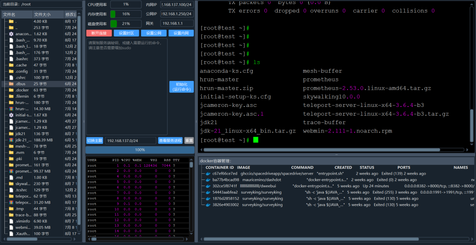Click the 公网IP address field
Image resolution: width=476 pixels, height=245 pixels.
(177, 14)
